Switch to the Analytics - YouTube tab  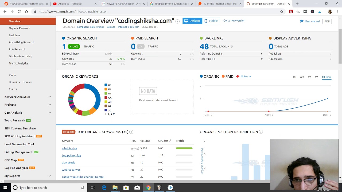click(x=70, y=4)
